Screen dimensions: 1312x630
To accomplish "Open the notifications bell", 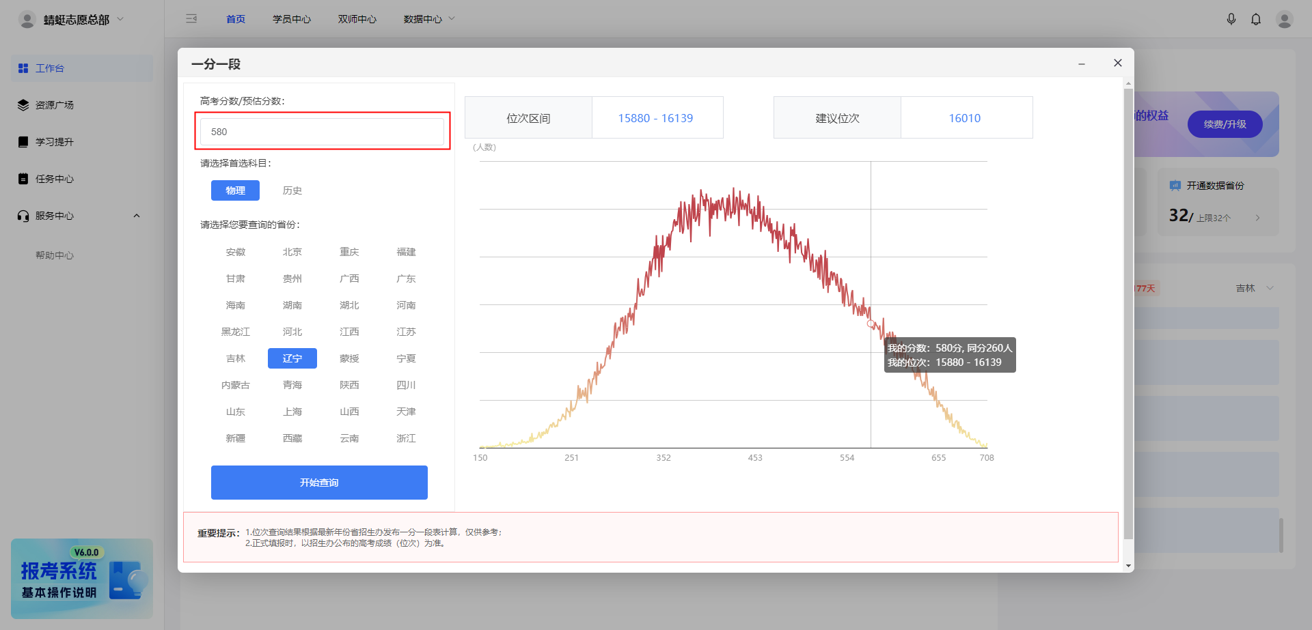I will pyautogui.click(x=1255, y=19).
